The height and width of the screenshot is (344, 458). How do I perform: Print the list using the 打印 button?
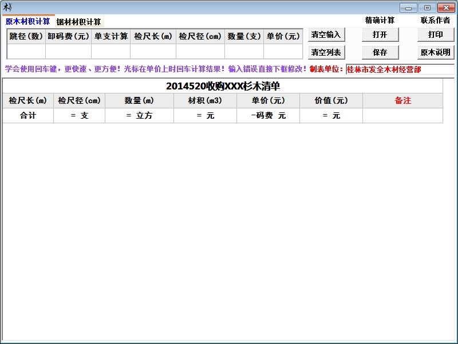coord(435,35)
